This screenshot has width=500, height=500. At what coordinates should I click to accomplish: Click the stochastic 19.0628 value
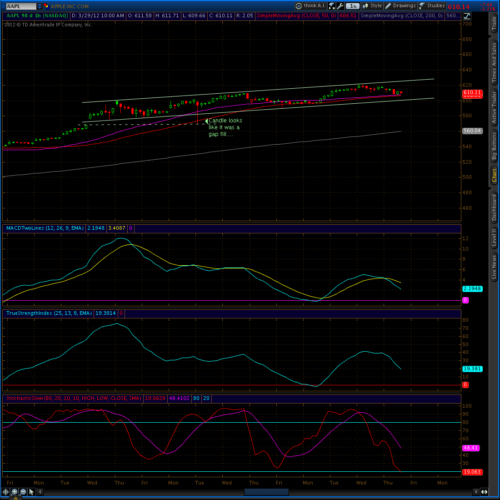coord(155,398)
